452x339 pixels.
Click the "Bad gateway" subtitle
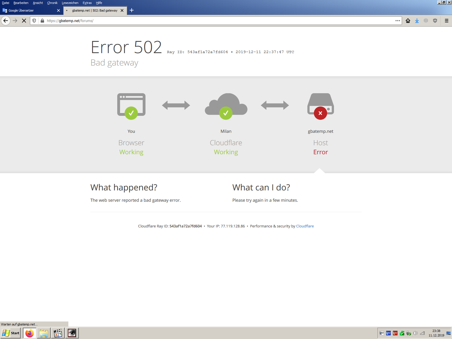tap(114, 63)
